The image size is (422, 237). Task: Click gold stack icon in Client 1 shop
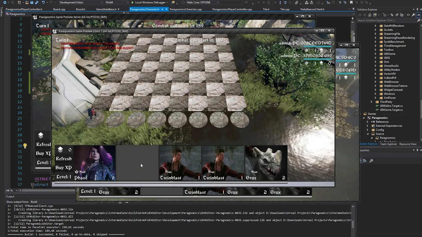pos(60,150)
